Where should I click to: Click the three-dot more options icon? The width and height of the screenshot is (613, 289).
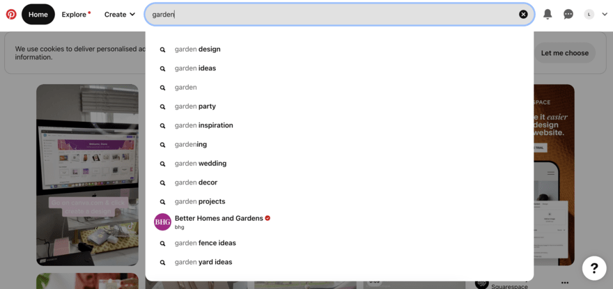pos(565,282)
